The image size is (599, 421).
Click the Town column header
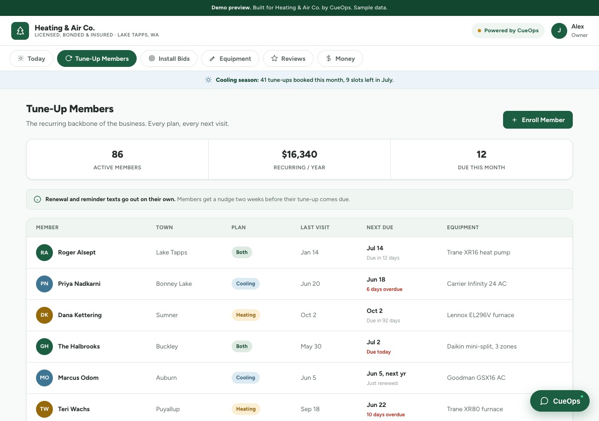click(164, 227)
